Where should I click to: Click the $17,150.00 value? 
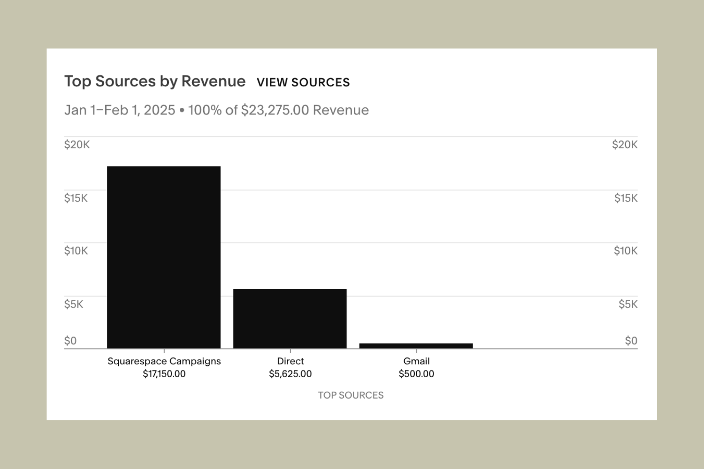164,374
